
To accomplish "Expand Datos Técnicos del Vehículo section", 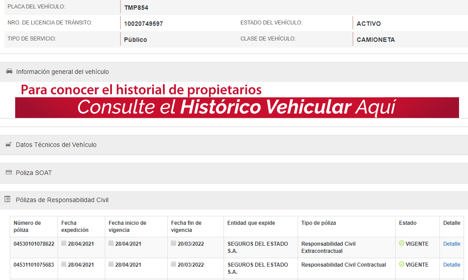I will [x=56, y=145].
